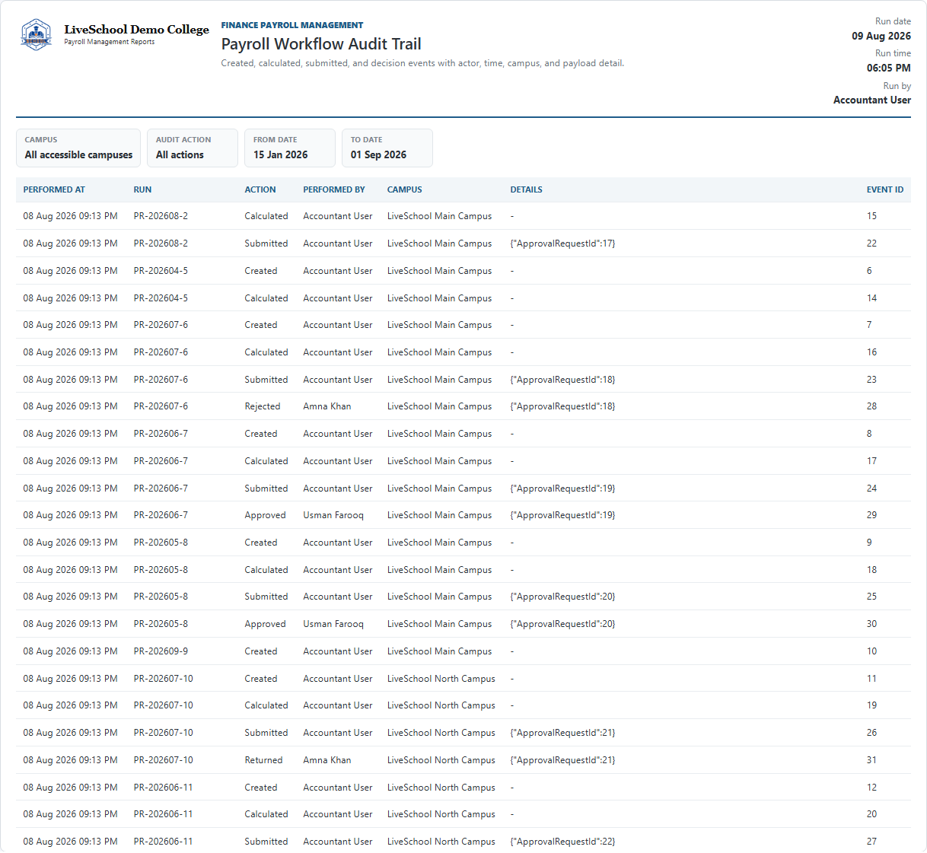
Task: Click the FINANCE PAYROLL MANAGEMENT heading
Action: tap(292, 25)
